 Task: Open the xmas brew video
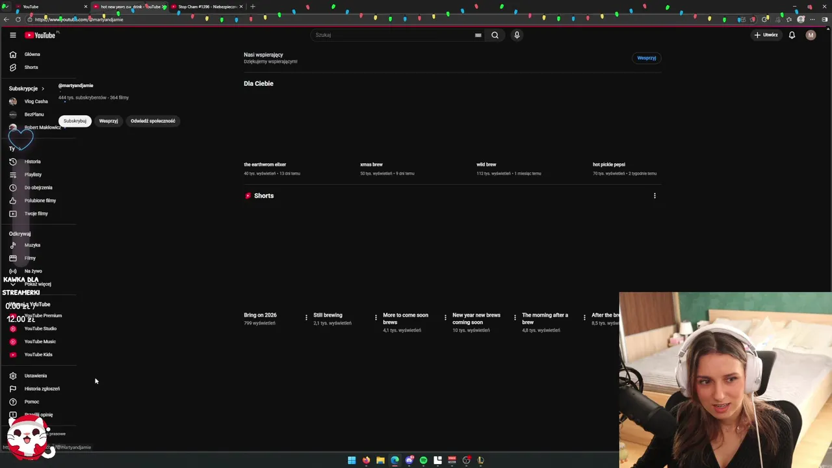[371, 164]
